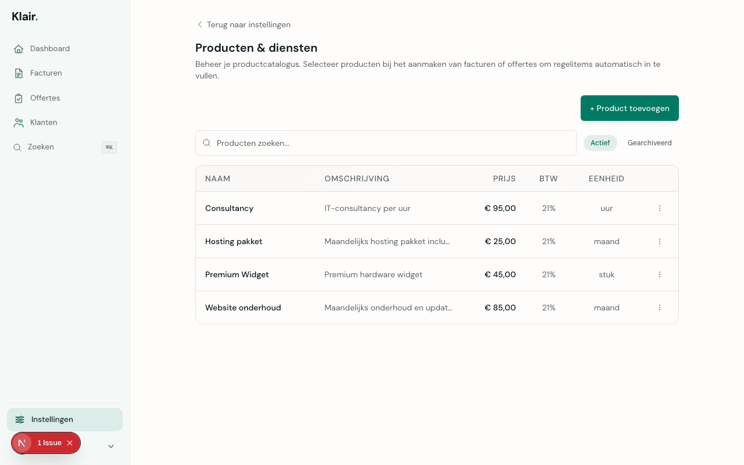Click the Product toevoegen button
Viewport: 744px width, 465px height.
pos(629,108)
